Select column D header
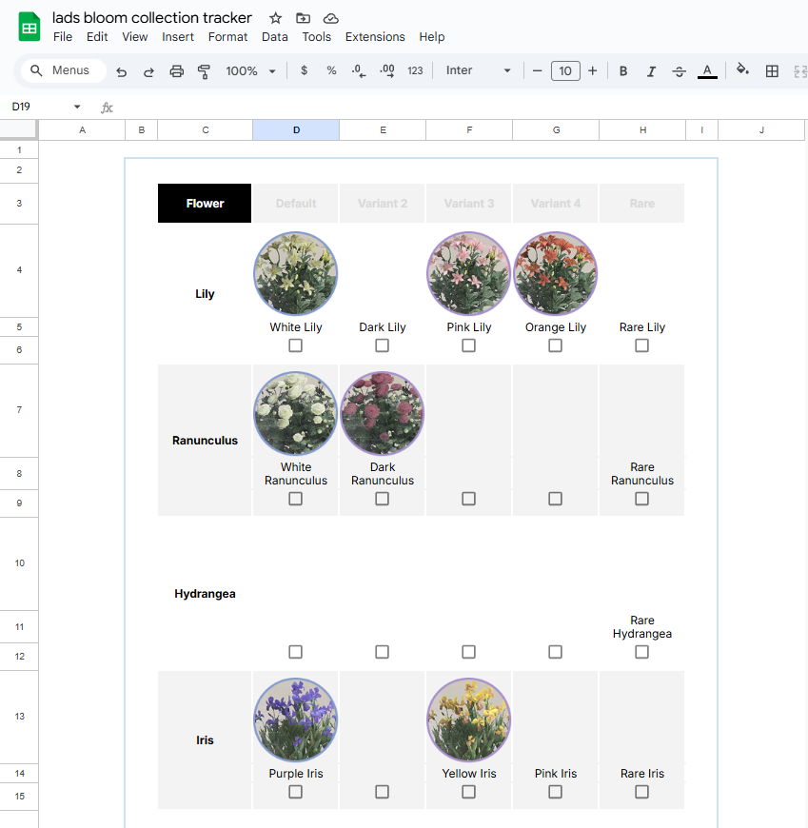The image size is (808, 828). [296, 129]
